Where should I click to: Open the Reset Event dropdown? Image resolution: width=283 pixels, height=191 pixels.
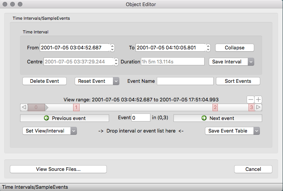point(97,81)
